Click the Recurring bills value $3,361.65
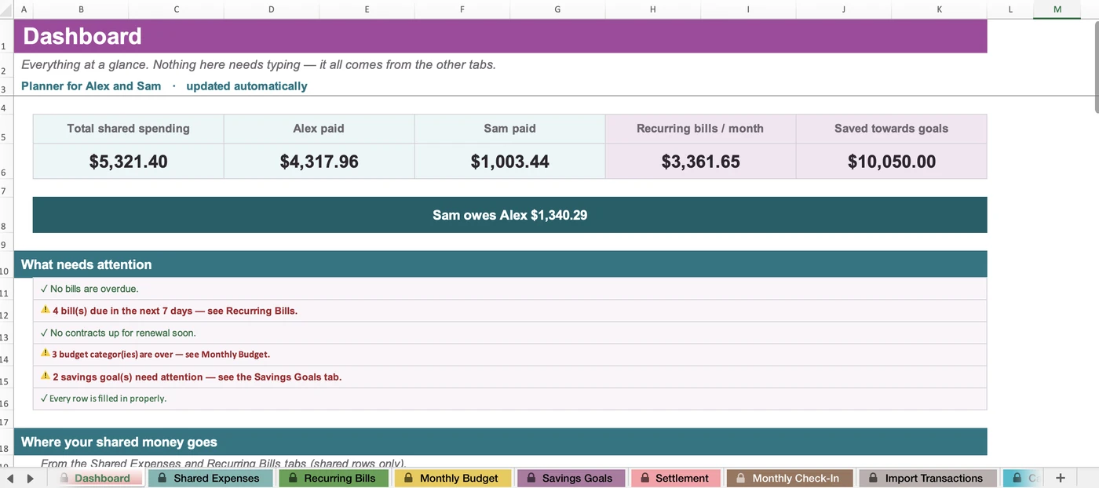Image resolution: width=1099 pixels, height=488 pixels. [700, 162]
